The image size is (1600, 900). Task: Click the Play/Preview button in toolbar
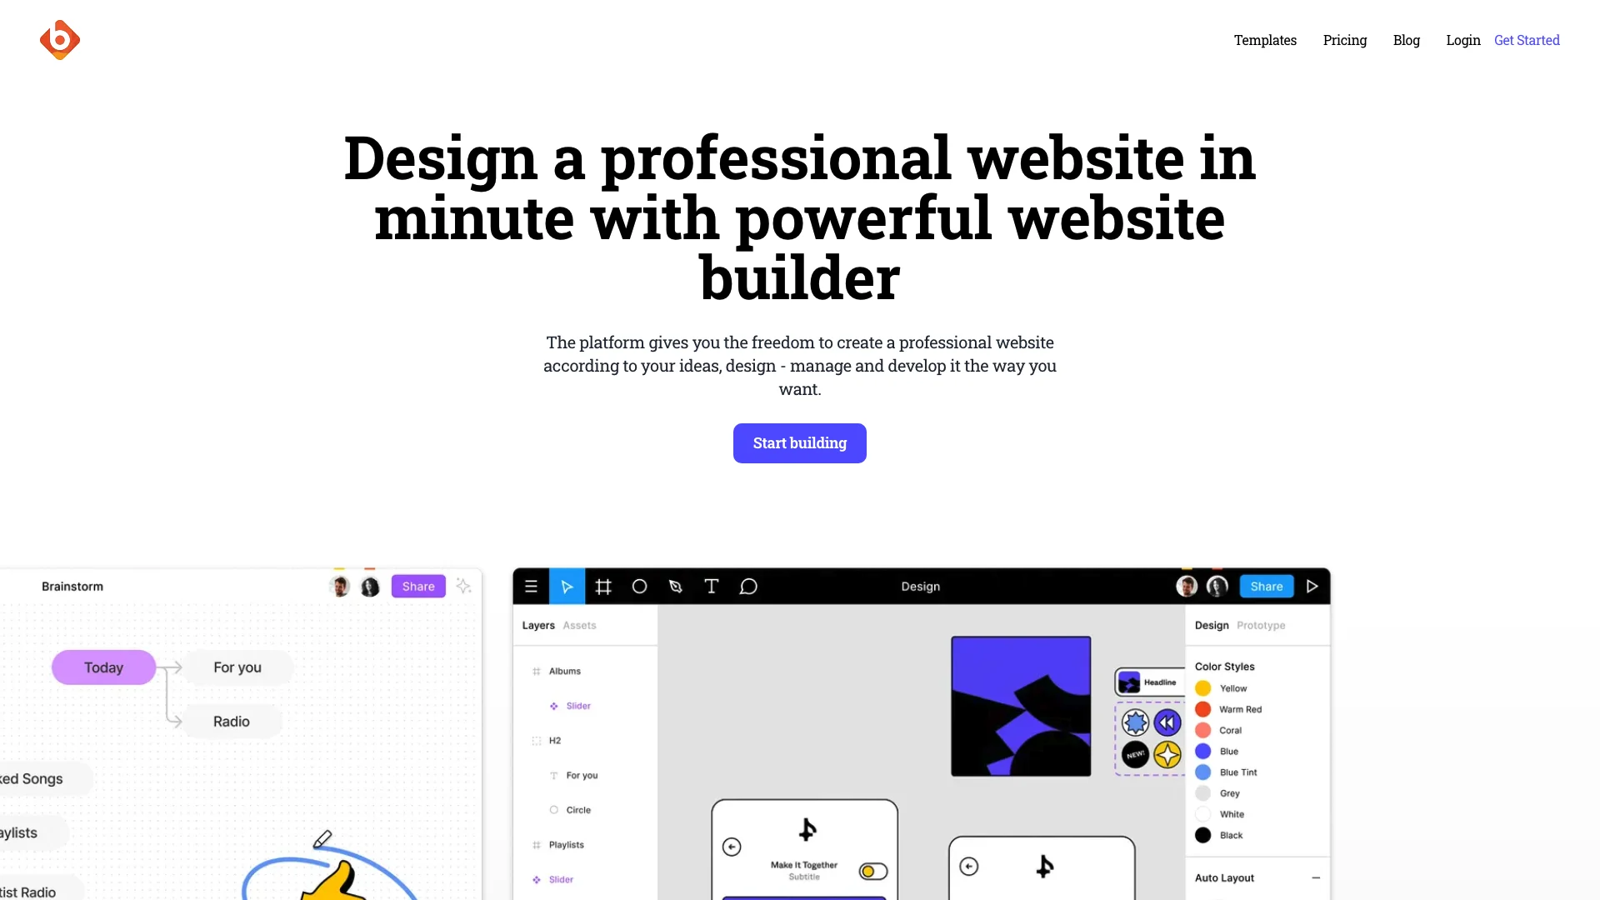1313,586
